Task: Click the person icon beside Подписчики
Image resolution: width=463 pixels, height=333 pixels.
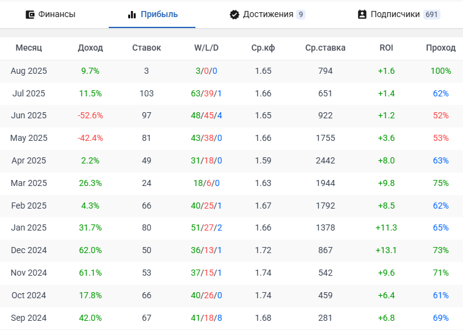Action: pyautogui.click(x=362, y=15)
